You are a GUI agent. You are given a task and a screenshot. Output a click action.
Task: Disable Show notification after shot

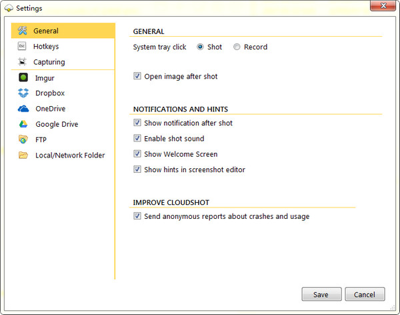[x=137, y=123]
